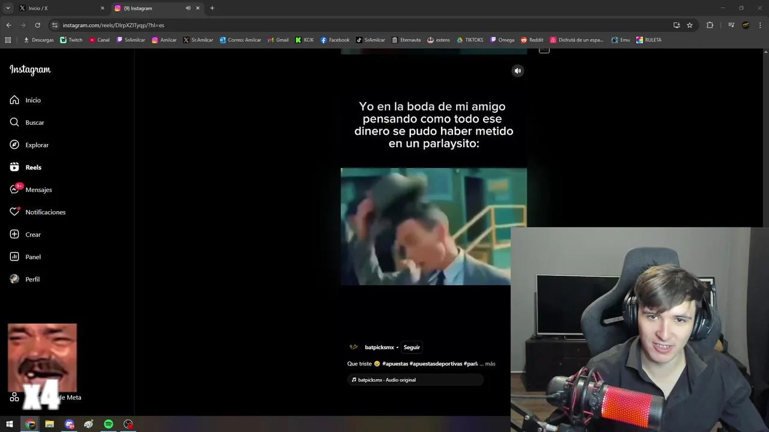Open the Reddit bookmark
This screenshot has height=432, width=769.
[532, 40]
